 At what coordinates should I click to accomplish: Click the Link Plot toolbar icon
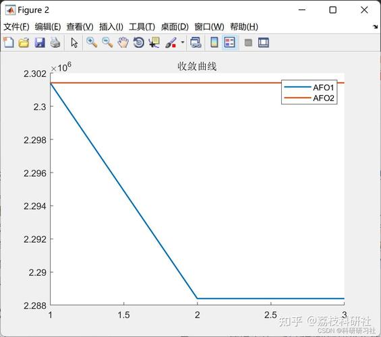196,42
